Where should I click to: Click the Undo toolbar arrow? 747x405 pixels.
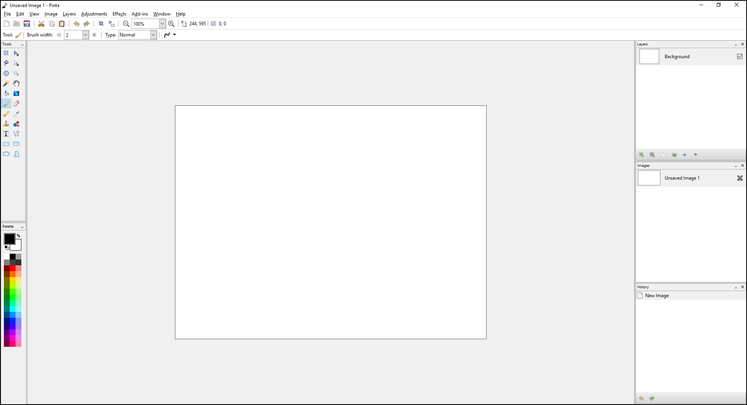(x=76, y=24)
